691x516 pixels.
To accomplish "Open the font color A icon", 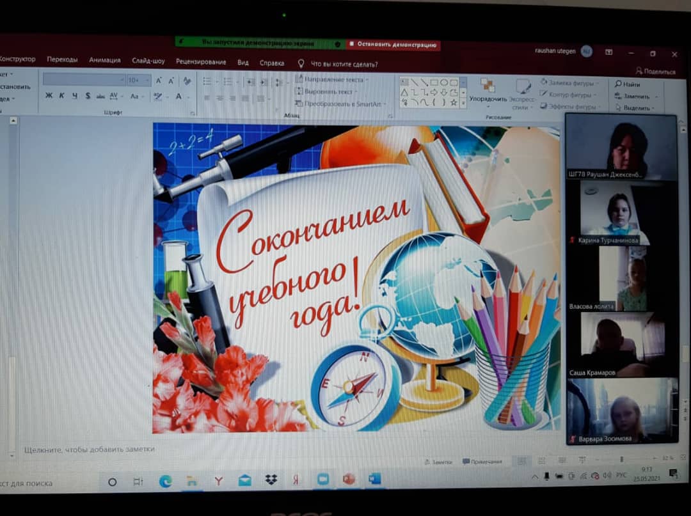I will point(179,97).
